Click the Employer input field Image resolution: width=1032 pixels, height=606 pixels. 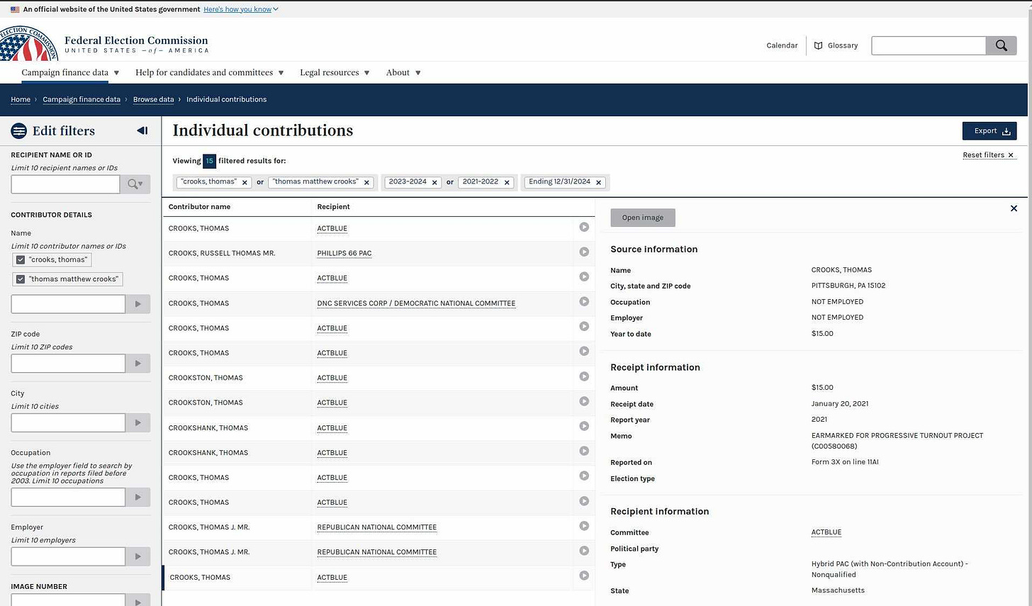(x=68, y=556)
